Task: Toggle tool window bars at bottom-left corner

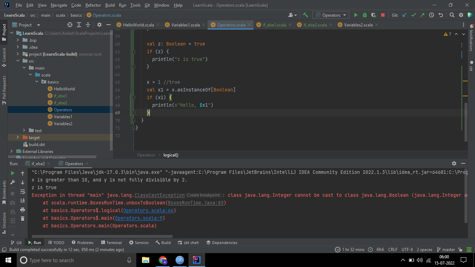Action: coord(4,250)
